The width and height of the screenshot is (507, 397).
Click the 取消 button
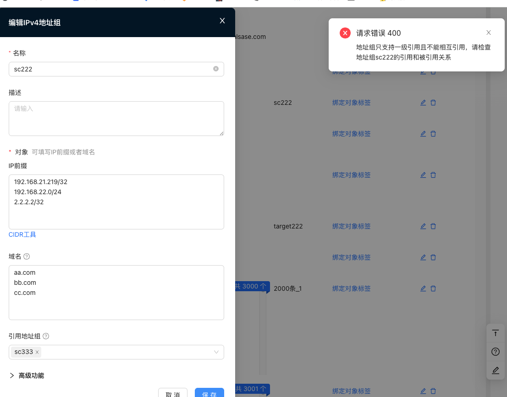click(173, 393)
